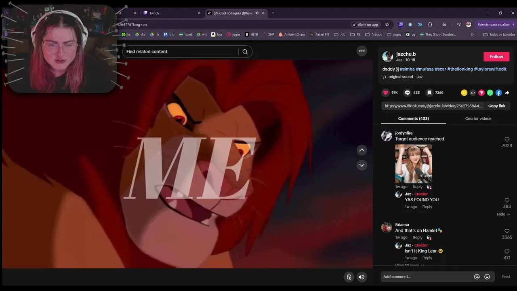Open the embed code icon

pyautogui.click(x=473, y=93)
